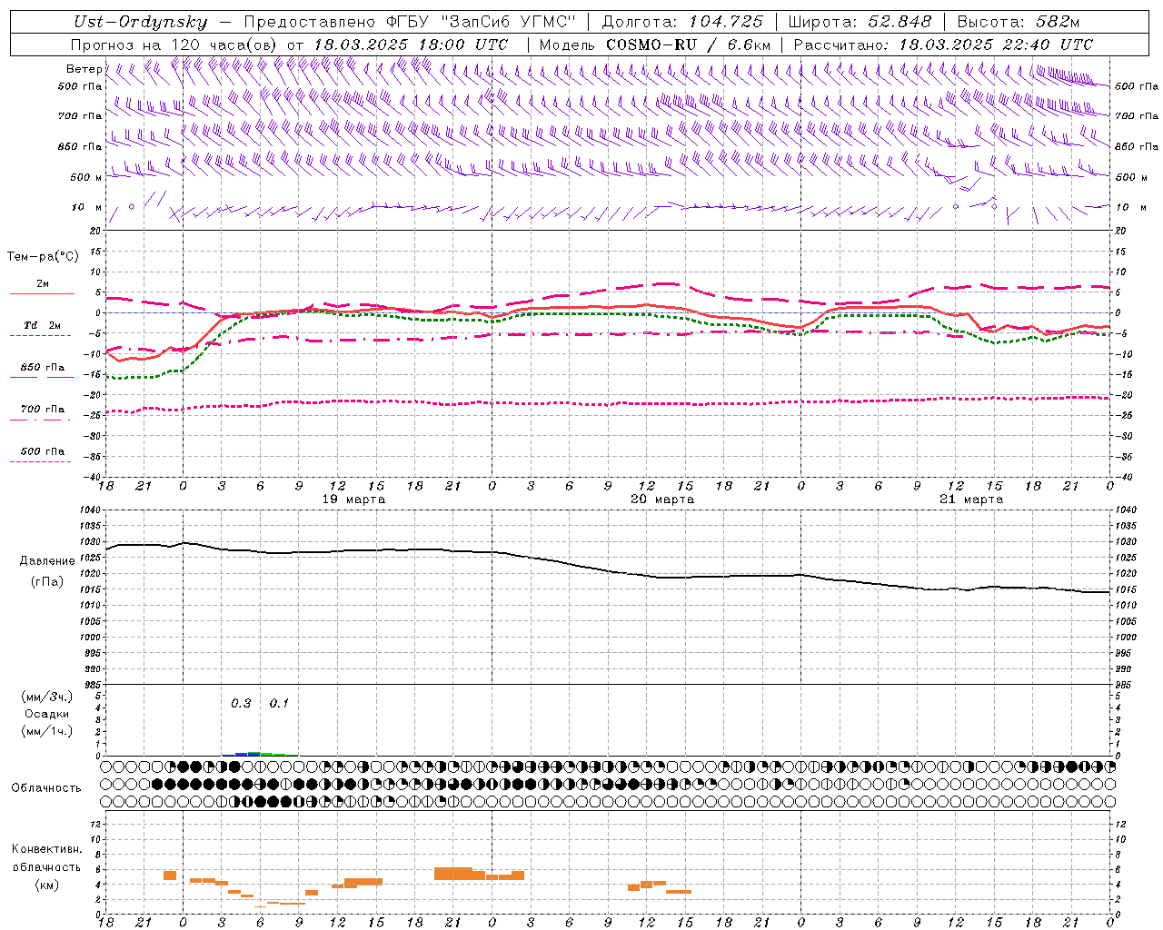This screenshot has width=1163, height=930.
Task: Click the "Осадки" precipitation label
Action: 47,714
